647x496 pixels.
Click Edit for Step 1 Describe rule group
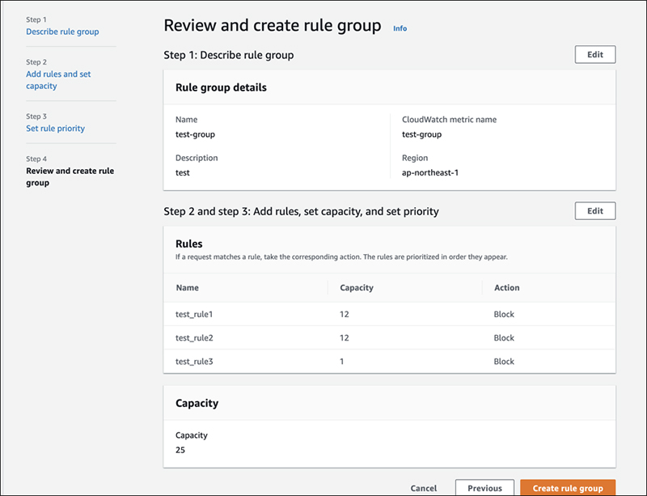[594, 55]
